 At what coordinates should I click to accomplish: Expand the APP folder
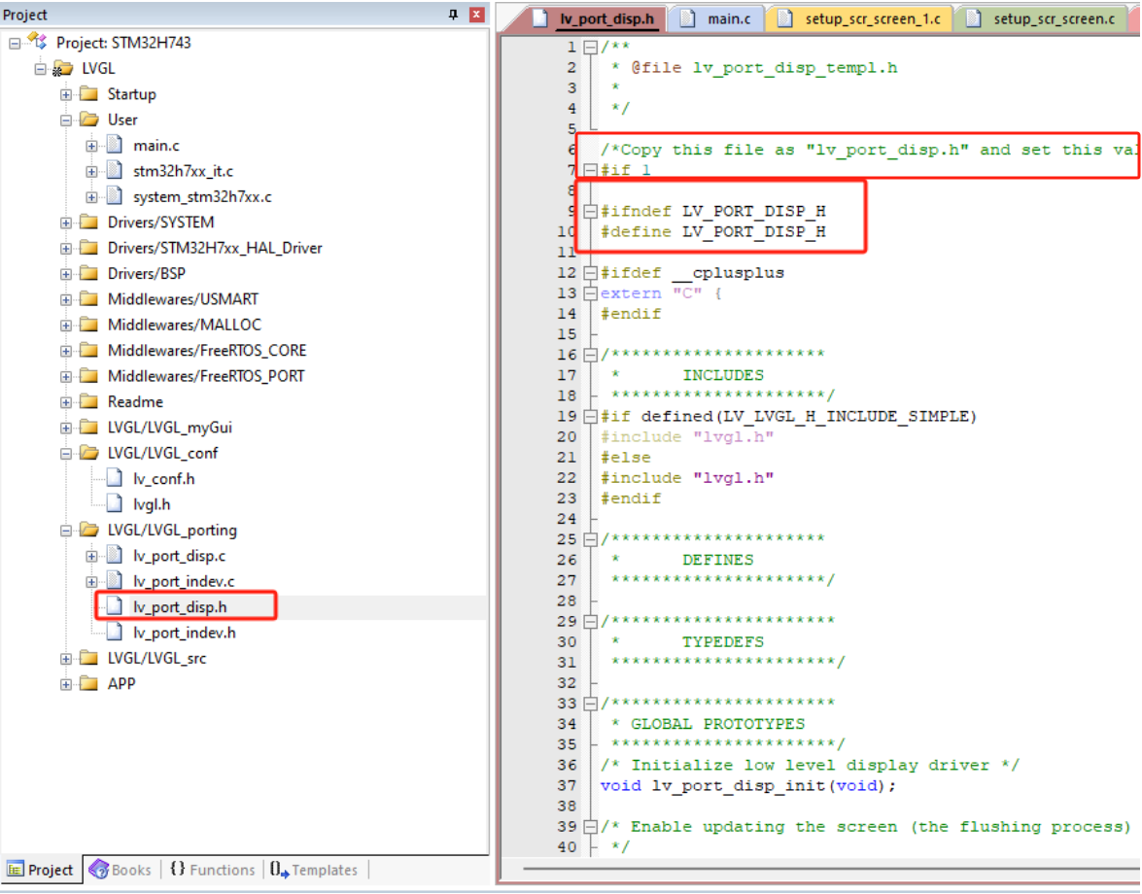[x=65, y=684]
